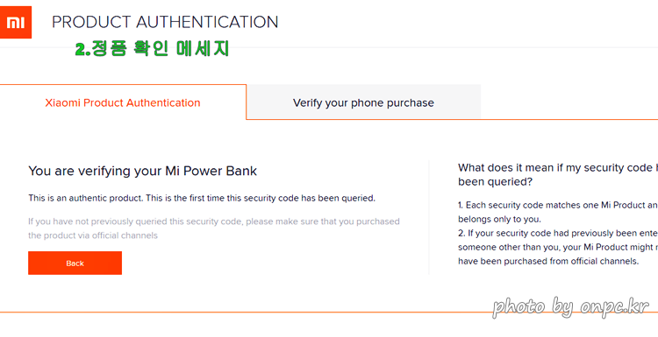The image size is (658, 337).
Task: Open the Xiaomi Product Authentication tab
Action: click(x=123, y=102)
